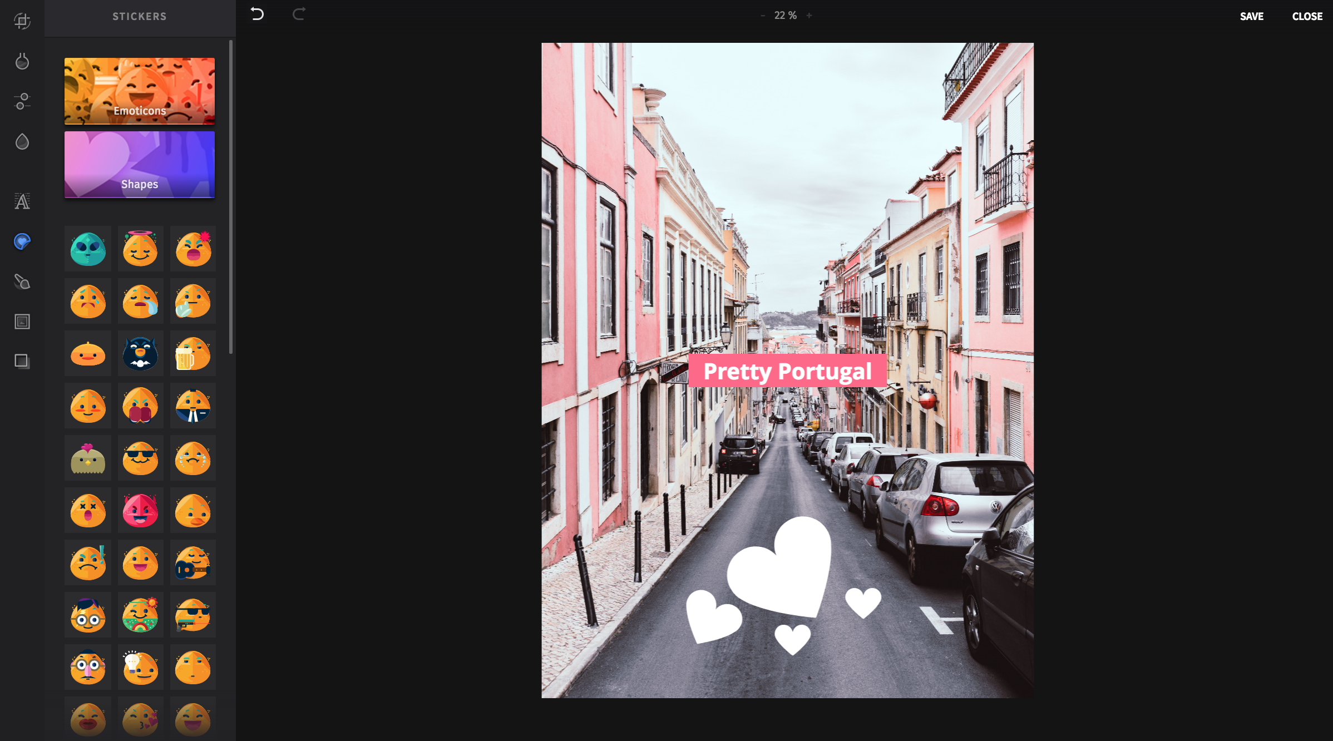Image resolution: width=1333 pixels, height=741 pixels.
Task: Open the Filters tool flask icon
Action: coord(22,61)
